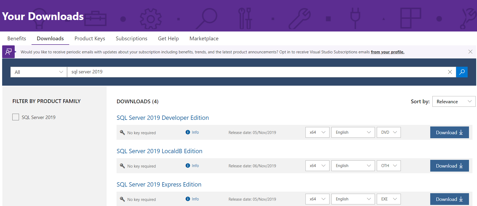Image resolution: width=477 pixels, height=206 pixels.
Task: Click the Info link text for Express Edition
Action: tap(195, 199)
